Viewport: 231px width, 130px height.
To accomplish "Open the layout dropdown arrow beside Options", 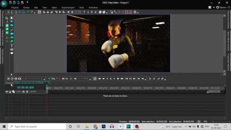I will click(x=214, y=7).
